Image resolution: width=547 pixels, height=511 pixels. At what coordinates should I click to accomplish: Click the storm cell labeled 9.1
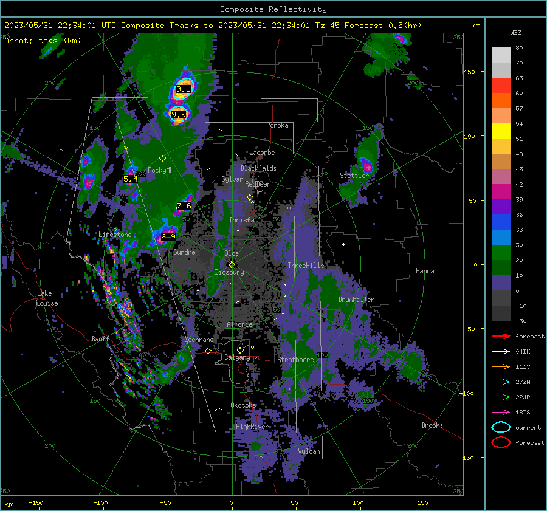coord(183,88)
